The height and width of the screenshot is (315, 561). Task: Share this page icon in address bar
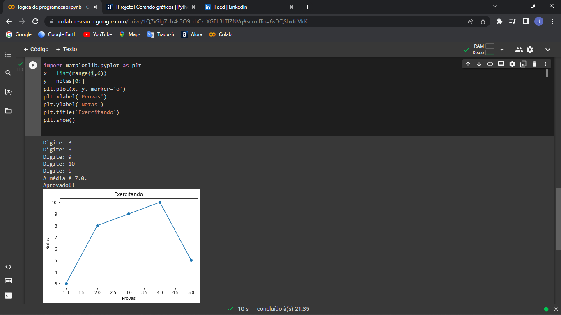[470, 21]
